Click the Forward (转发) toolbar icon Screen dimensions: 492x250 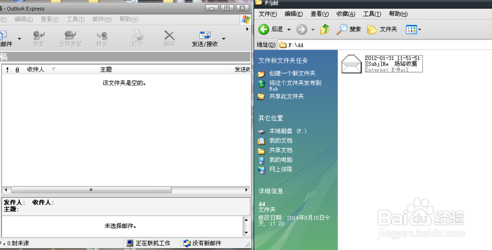coord(102,35)
